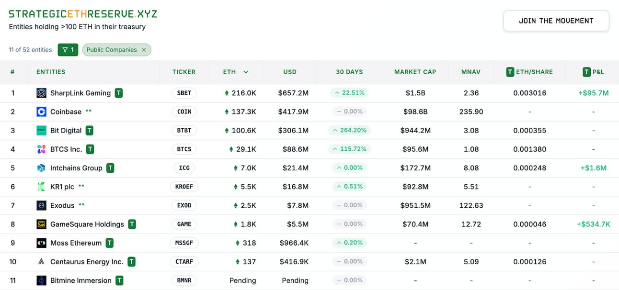The image size is (619, 290).
Task: Click the green T badge beside Centaurus Energy Inc.
Action: (x=131, y=262)
